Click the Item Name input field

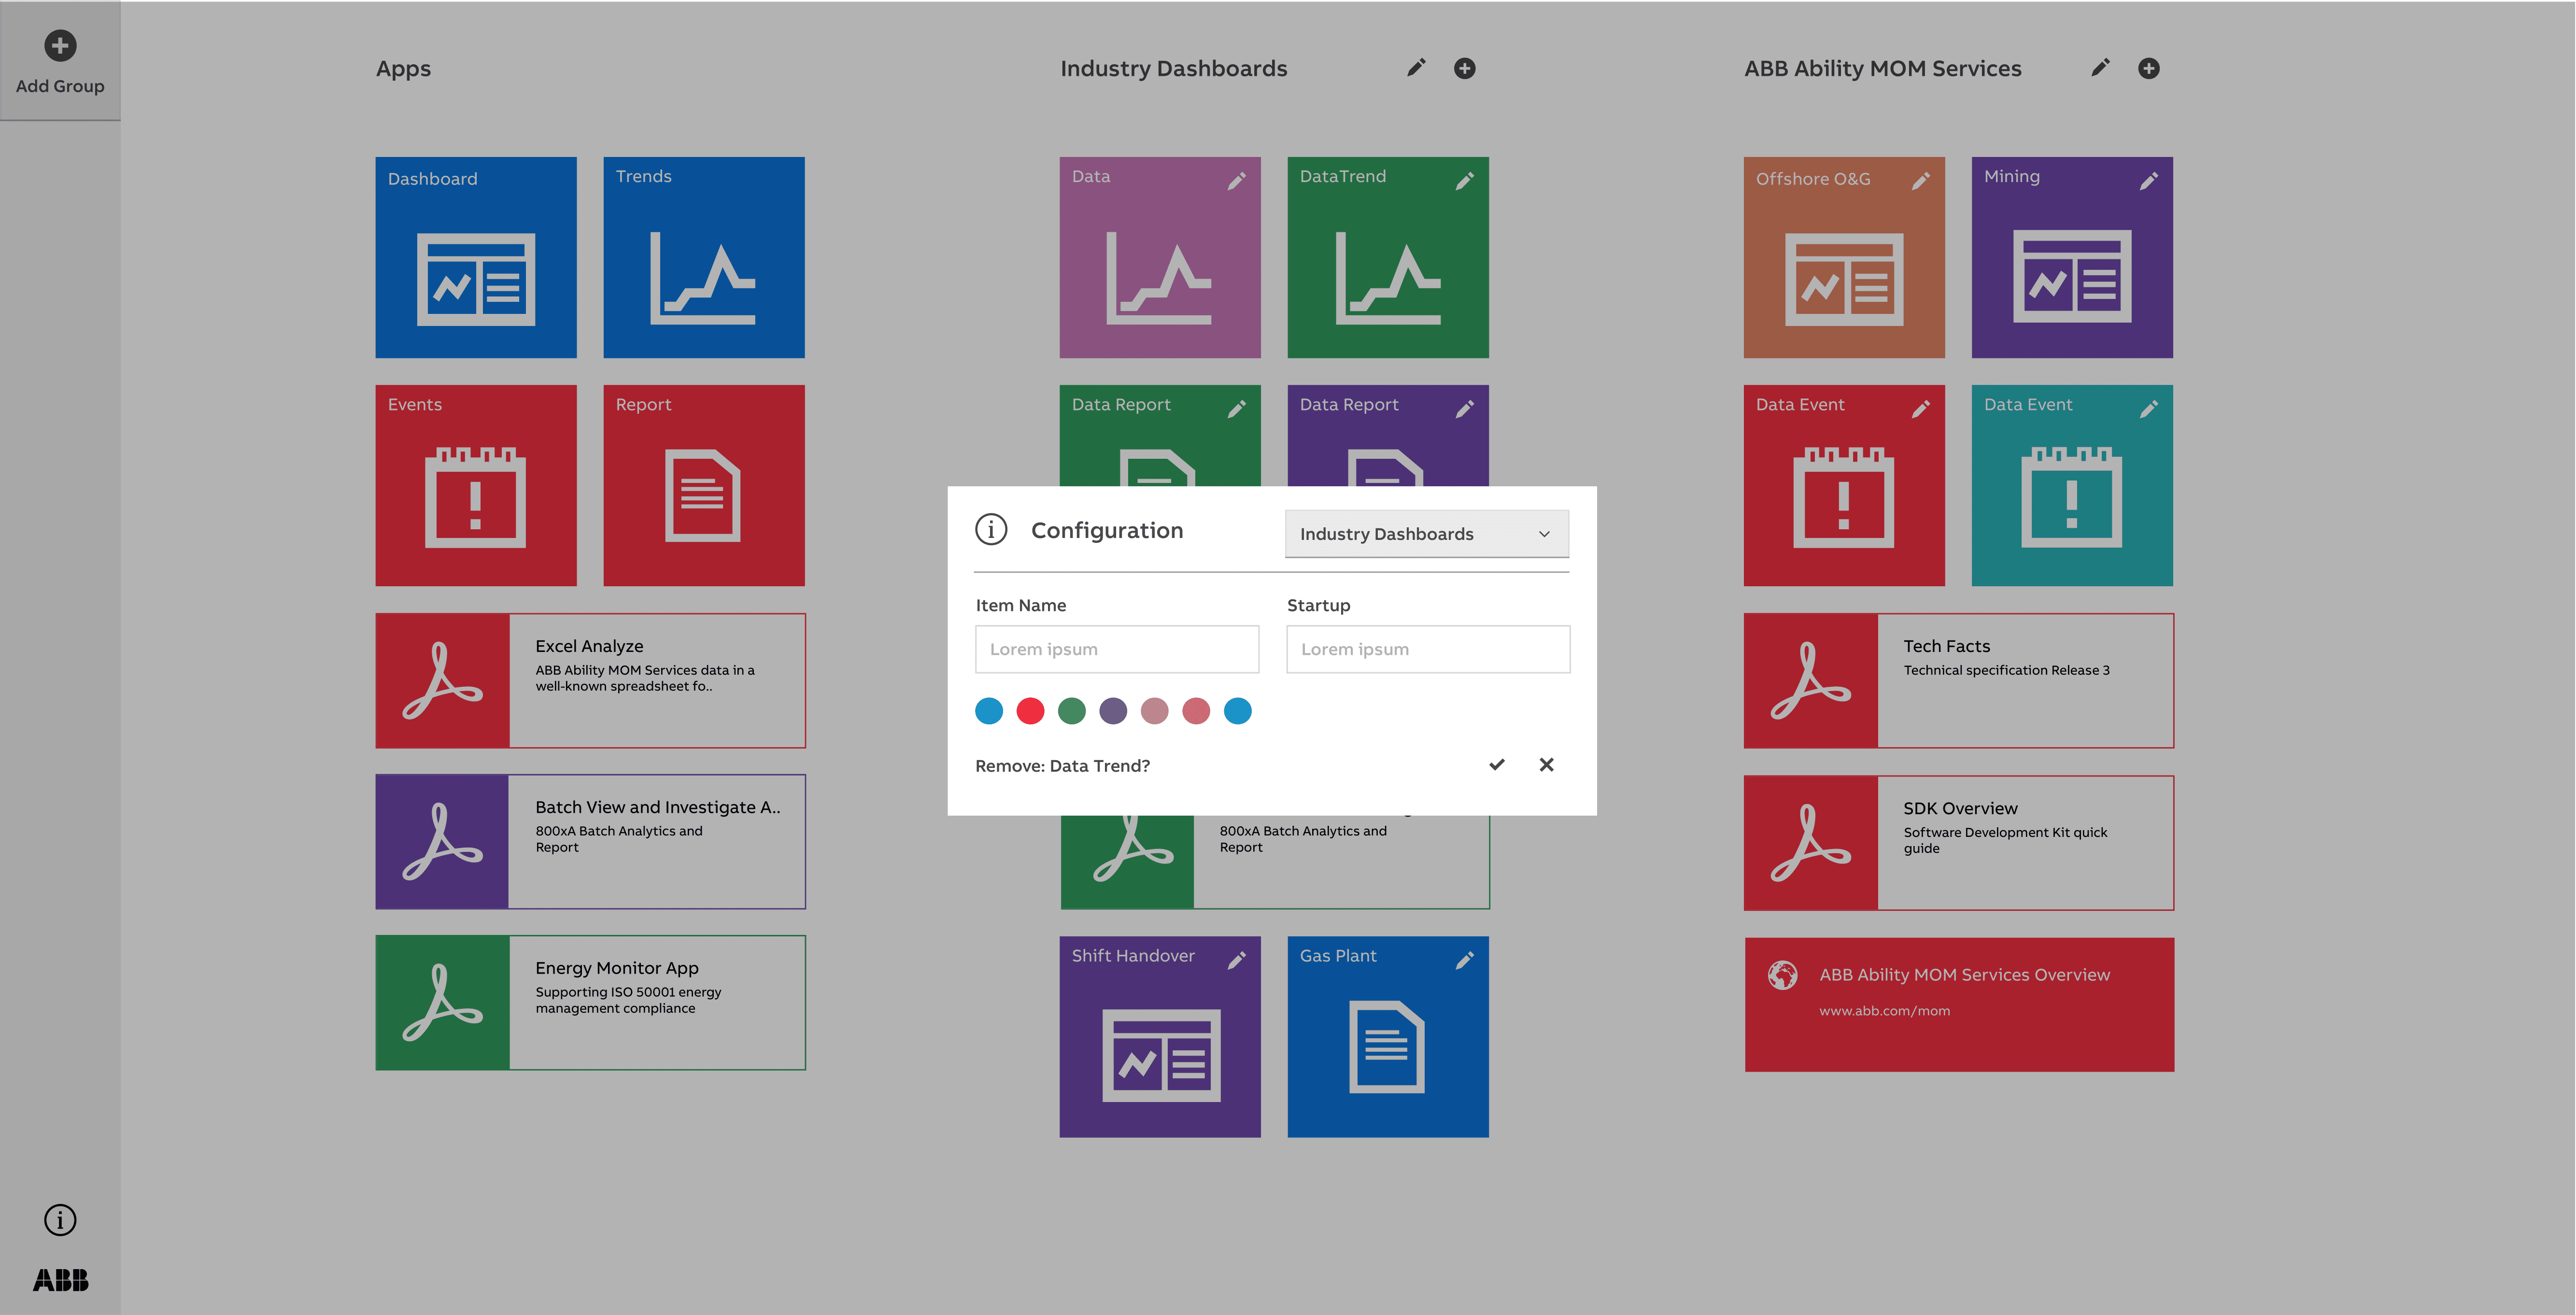[x=1117, y=649]
